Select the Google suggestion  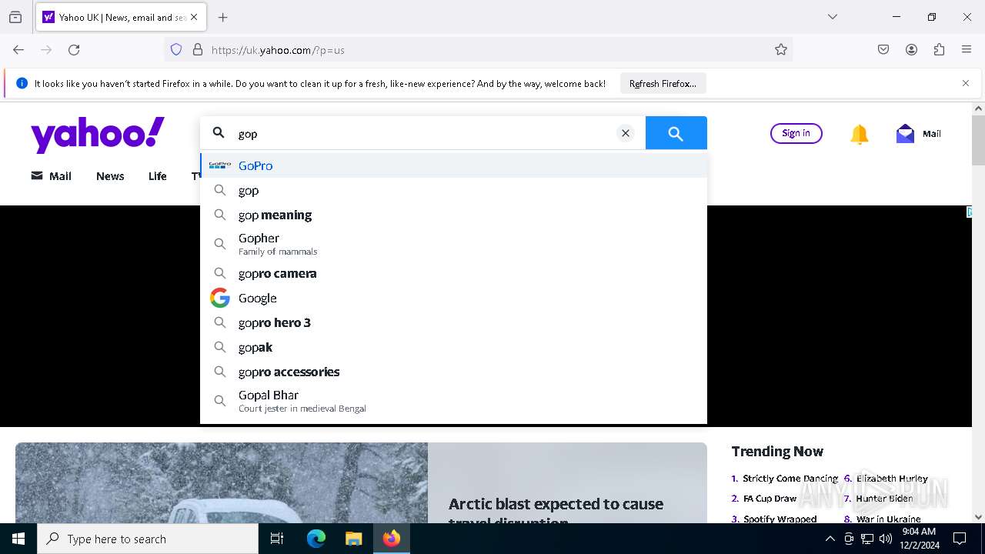click(x=453, y=298)
